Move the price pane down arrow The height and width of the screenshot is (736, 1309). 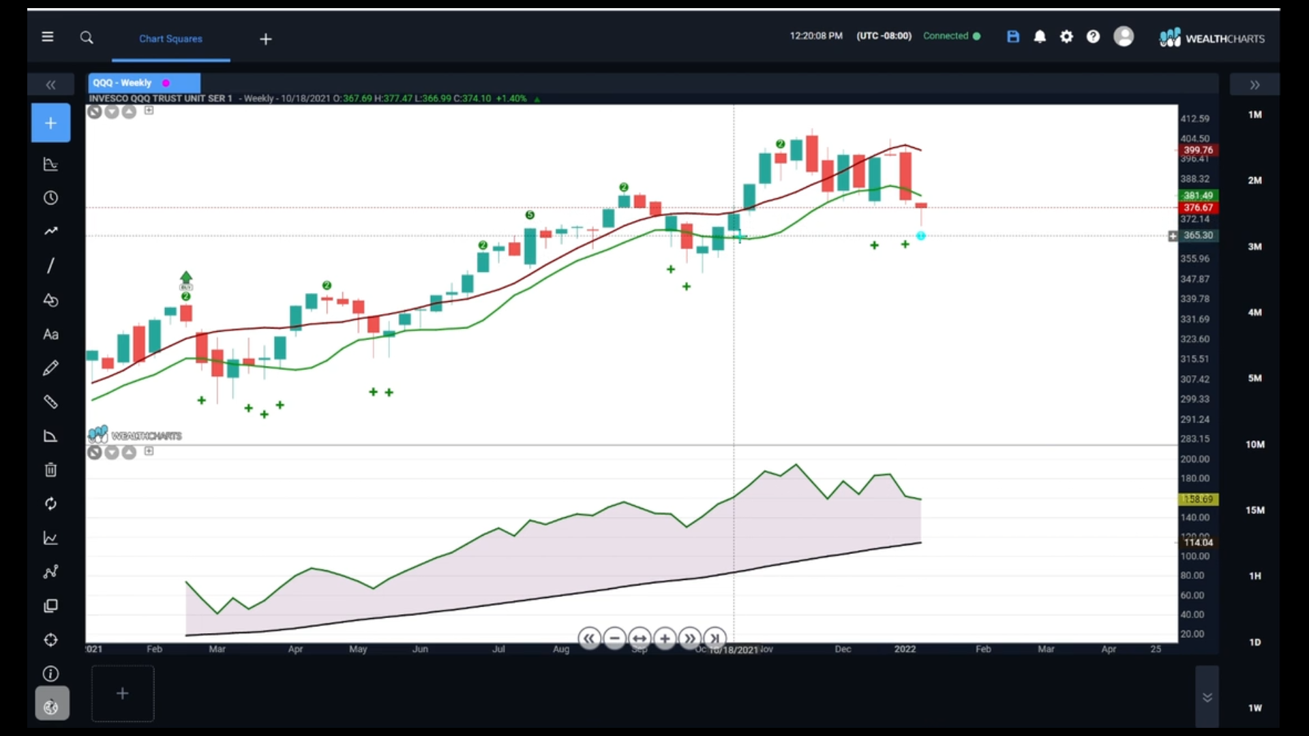click(x=112, y=112)
